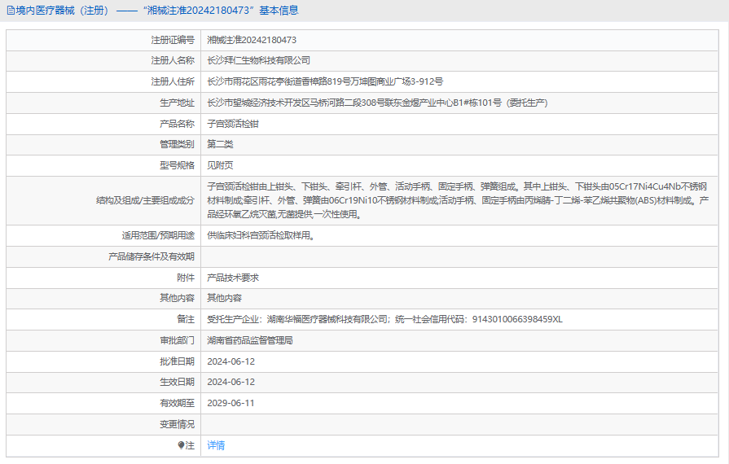Click the 其他内容 value cell
The width and height of the screenshot is (729, 464).
(x=224, y=298)
